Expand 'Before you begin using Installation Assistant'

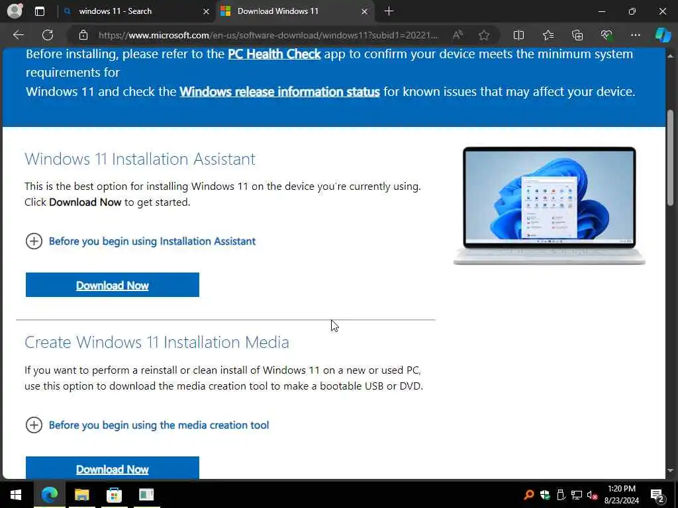[140, 241]
